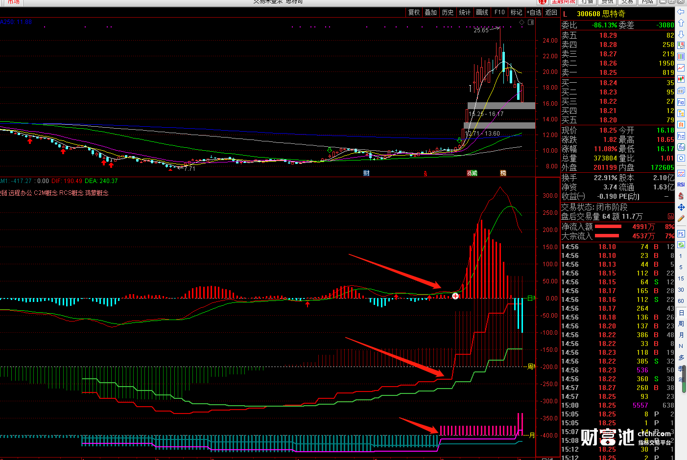Open the 交易 menu in title bar

point(627,2)
